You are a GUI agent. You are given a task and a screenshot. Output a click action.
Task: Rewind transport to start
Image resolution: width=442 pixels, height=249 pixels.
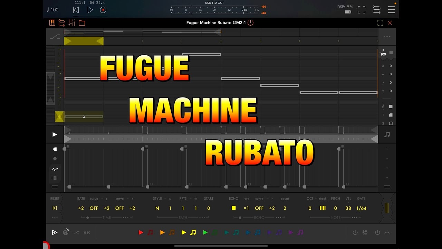(x=76, y=10)
